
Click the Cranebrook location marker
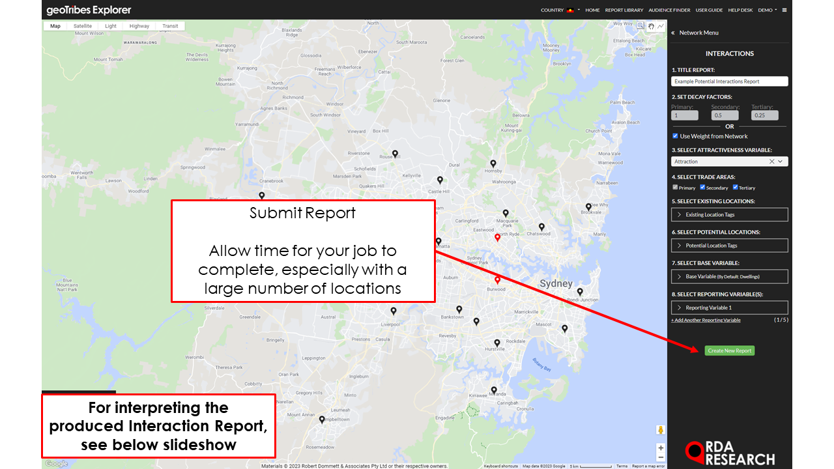(262, 195)
